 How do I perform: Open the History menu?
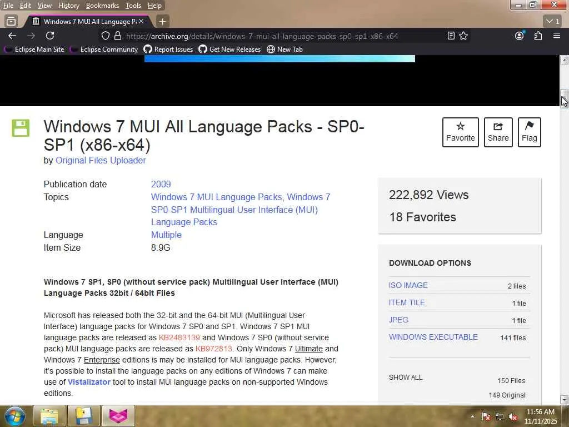pos(69,6)
